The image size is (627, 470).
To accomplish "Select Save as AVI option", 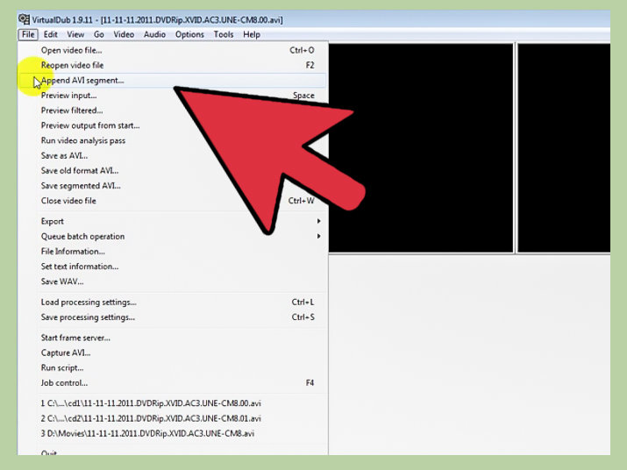I will 65,156.
